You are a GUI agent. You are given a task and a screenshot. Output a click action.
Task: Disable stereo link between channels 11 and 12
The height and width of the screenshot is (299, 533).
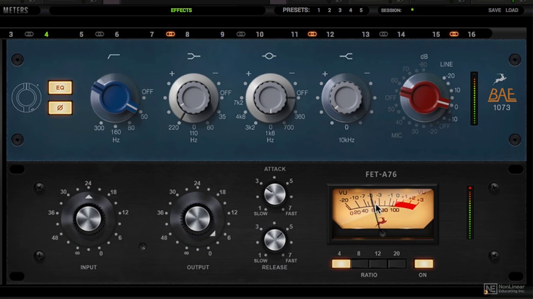tap(312, 34)
